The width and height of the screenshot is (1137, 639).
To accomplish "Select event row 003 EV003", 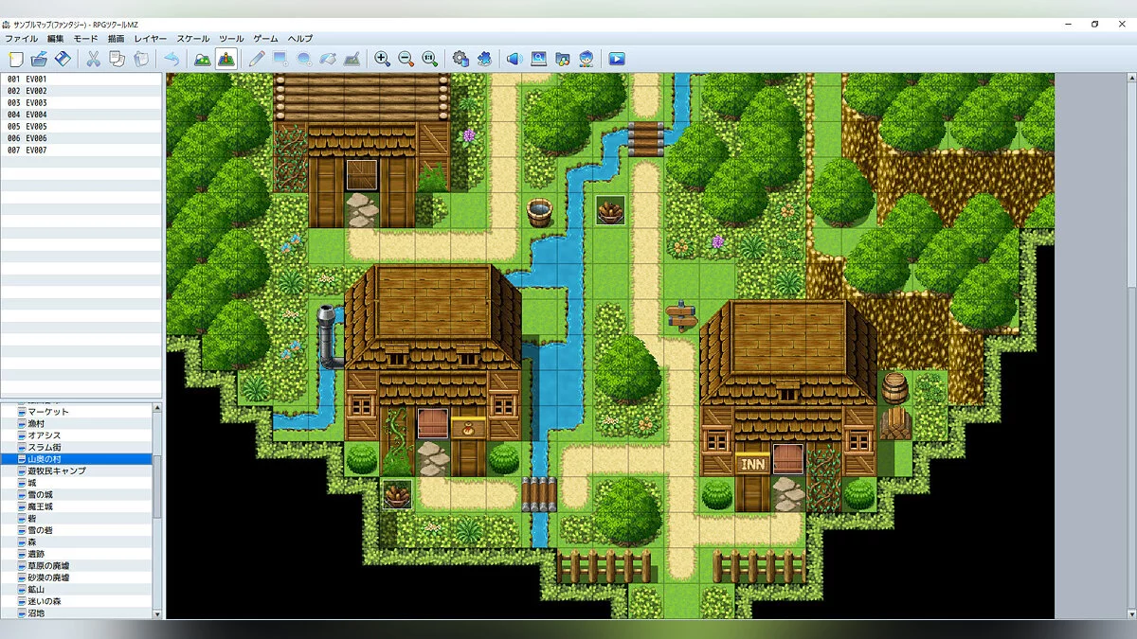I will (x=81, y=102).
